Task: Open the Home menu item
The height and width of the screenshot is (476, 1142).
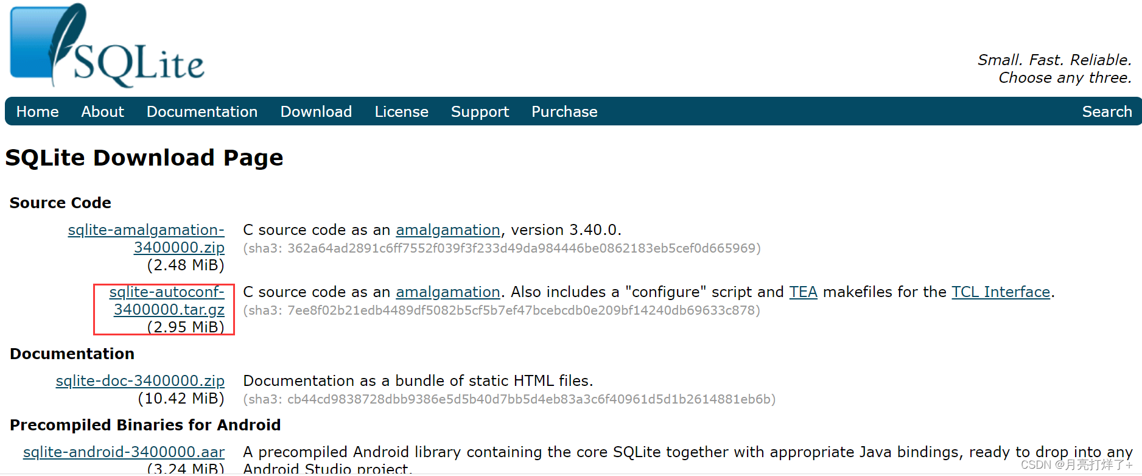Action: coord(37,112)
